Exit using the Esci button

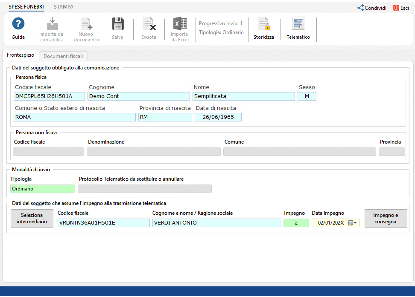(401, 8)
